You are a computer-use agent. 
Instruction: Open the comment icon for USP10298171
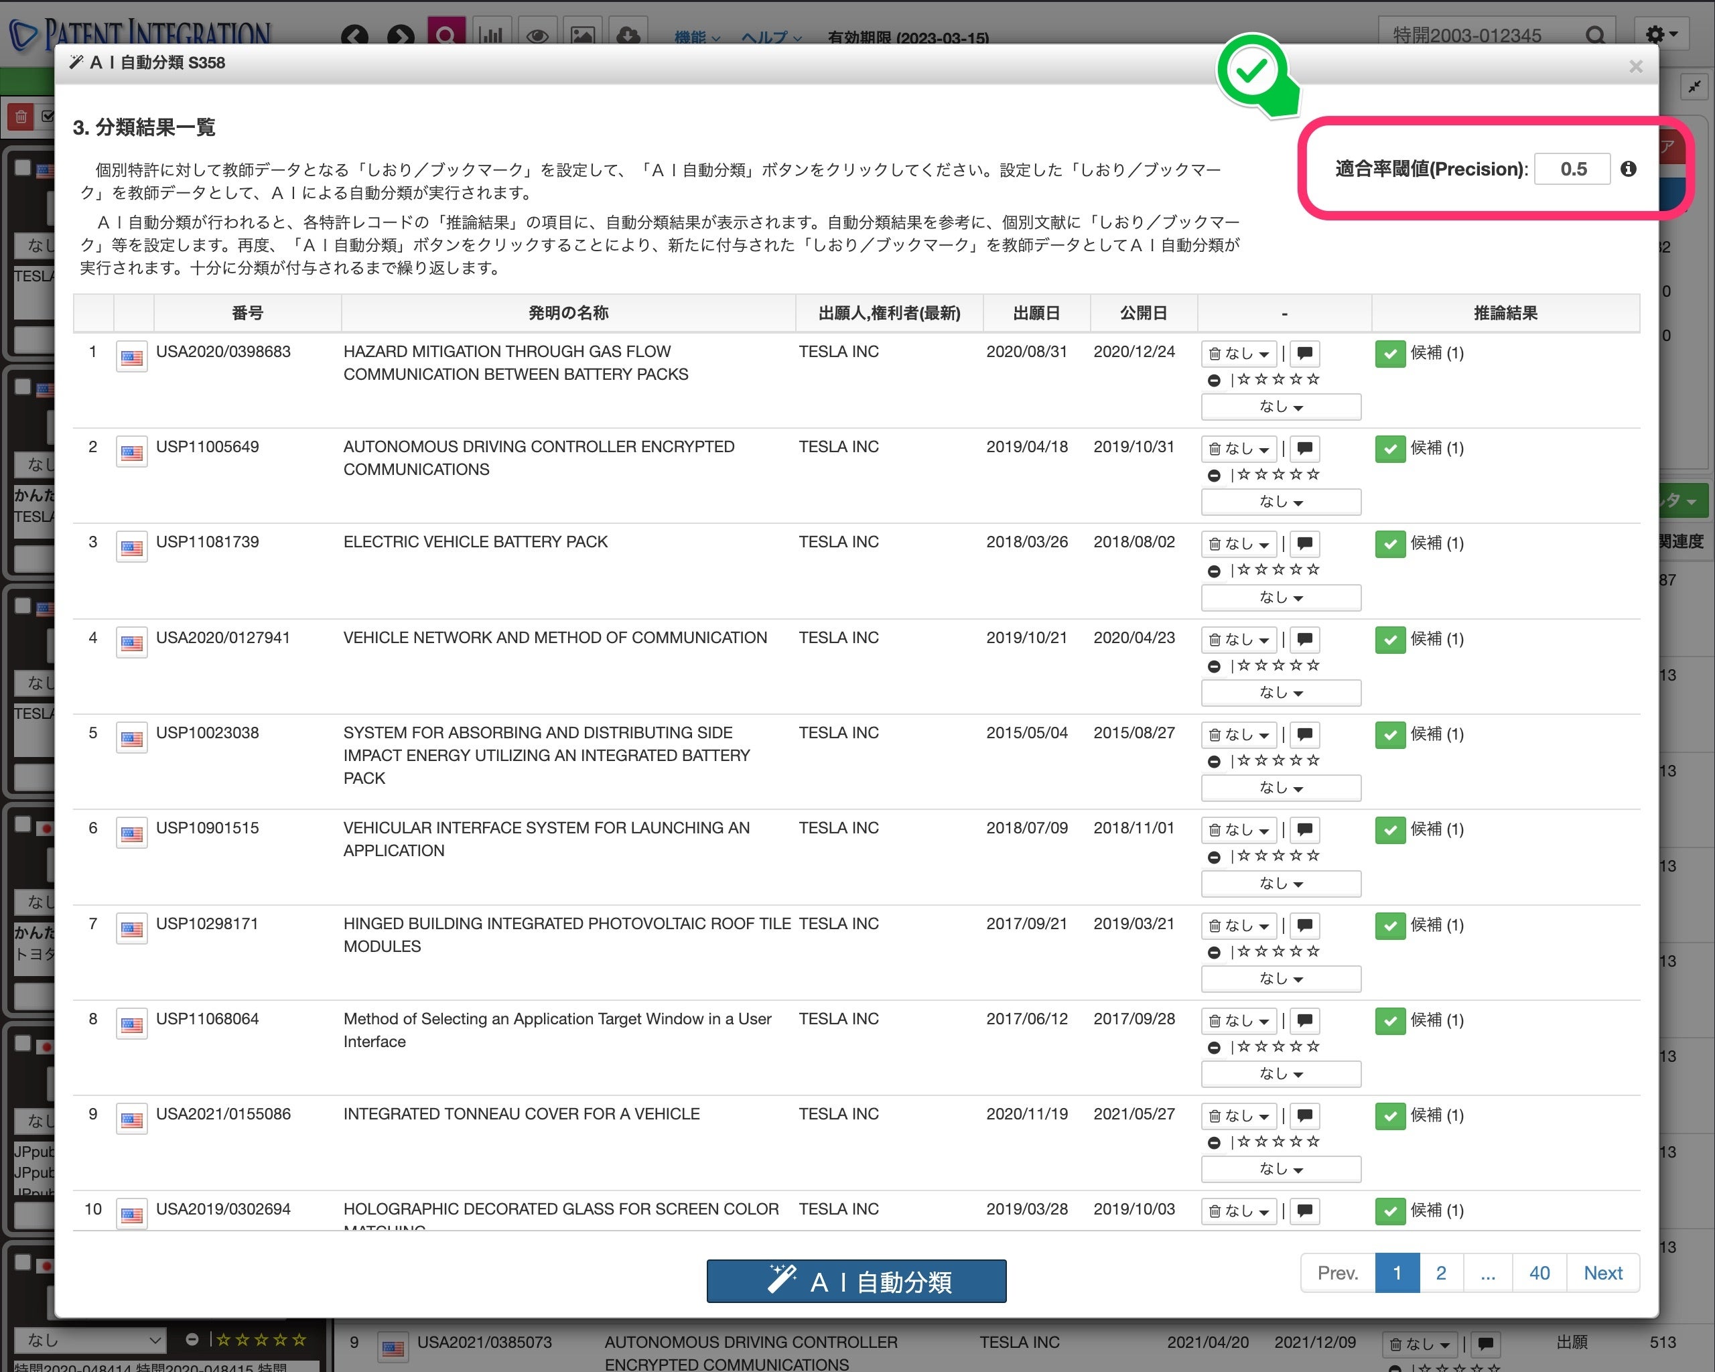coord(1304,926)
